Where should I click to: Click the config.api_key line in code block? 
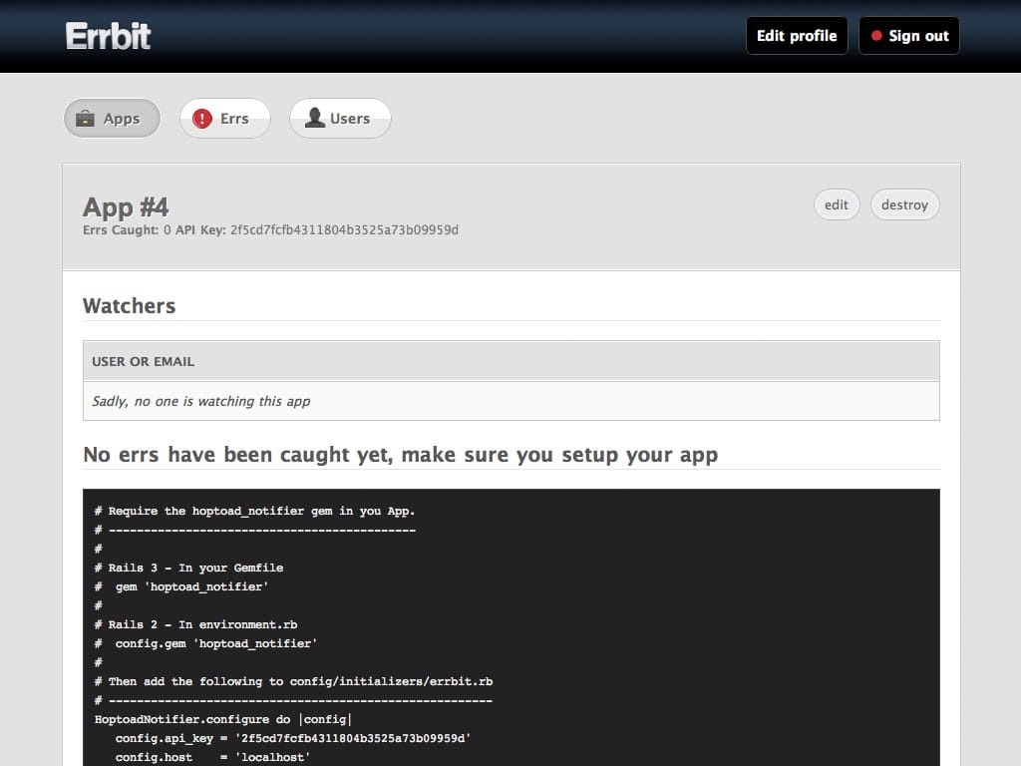tap(292, 738)
